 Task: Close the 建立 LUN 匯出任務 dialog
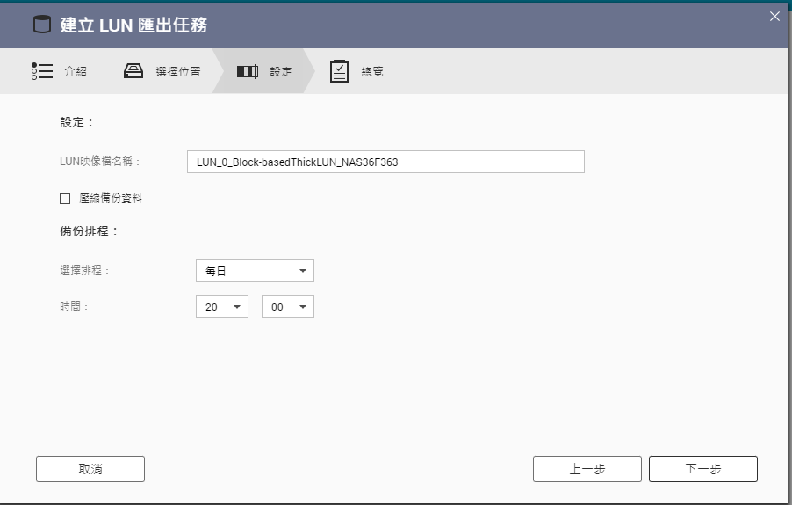[x=774, y=17]
